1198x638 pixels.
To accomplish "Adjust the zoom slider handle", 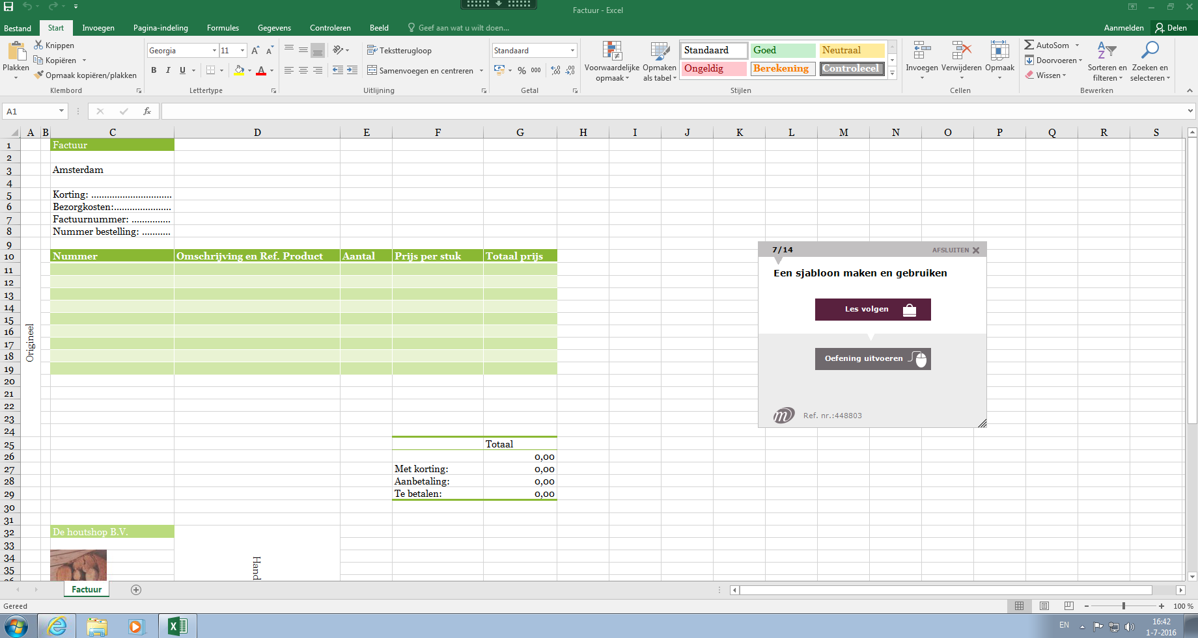I will [x=1123, y=605].
